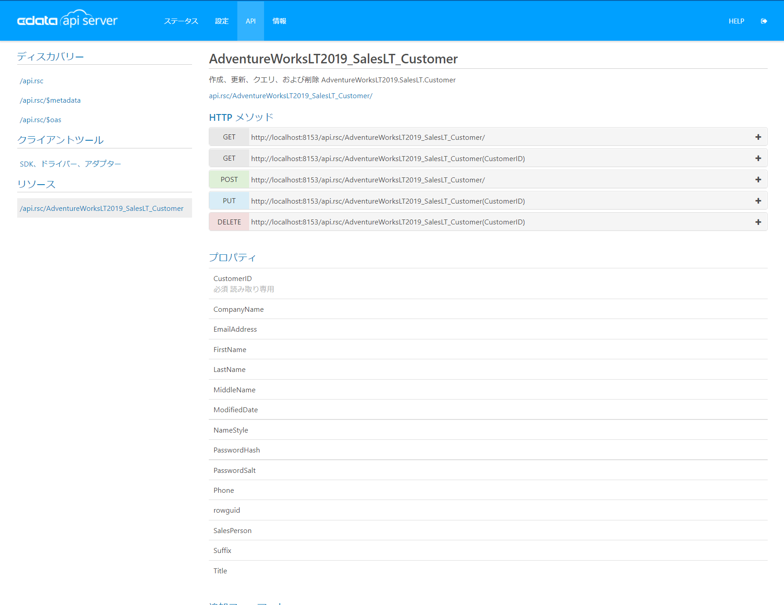Click the AdventureWorksLT2019_SalesLT_Customer page title
The width and height of the screenshot is (784, 605).
(x=333, y=59)
